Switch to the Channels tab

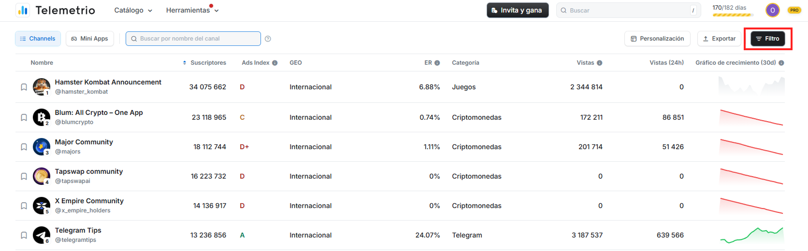(x=38, y=39)
